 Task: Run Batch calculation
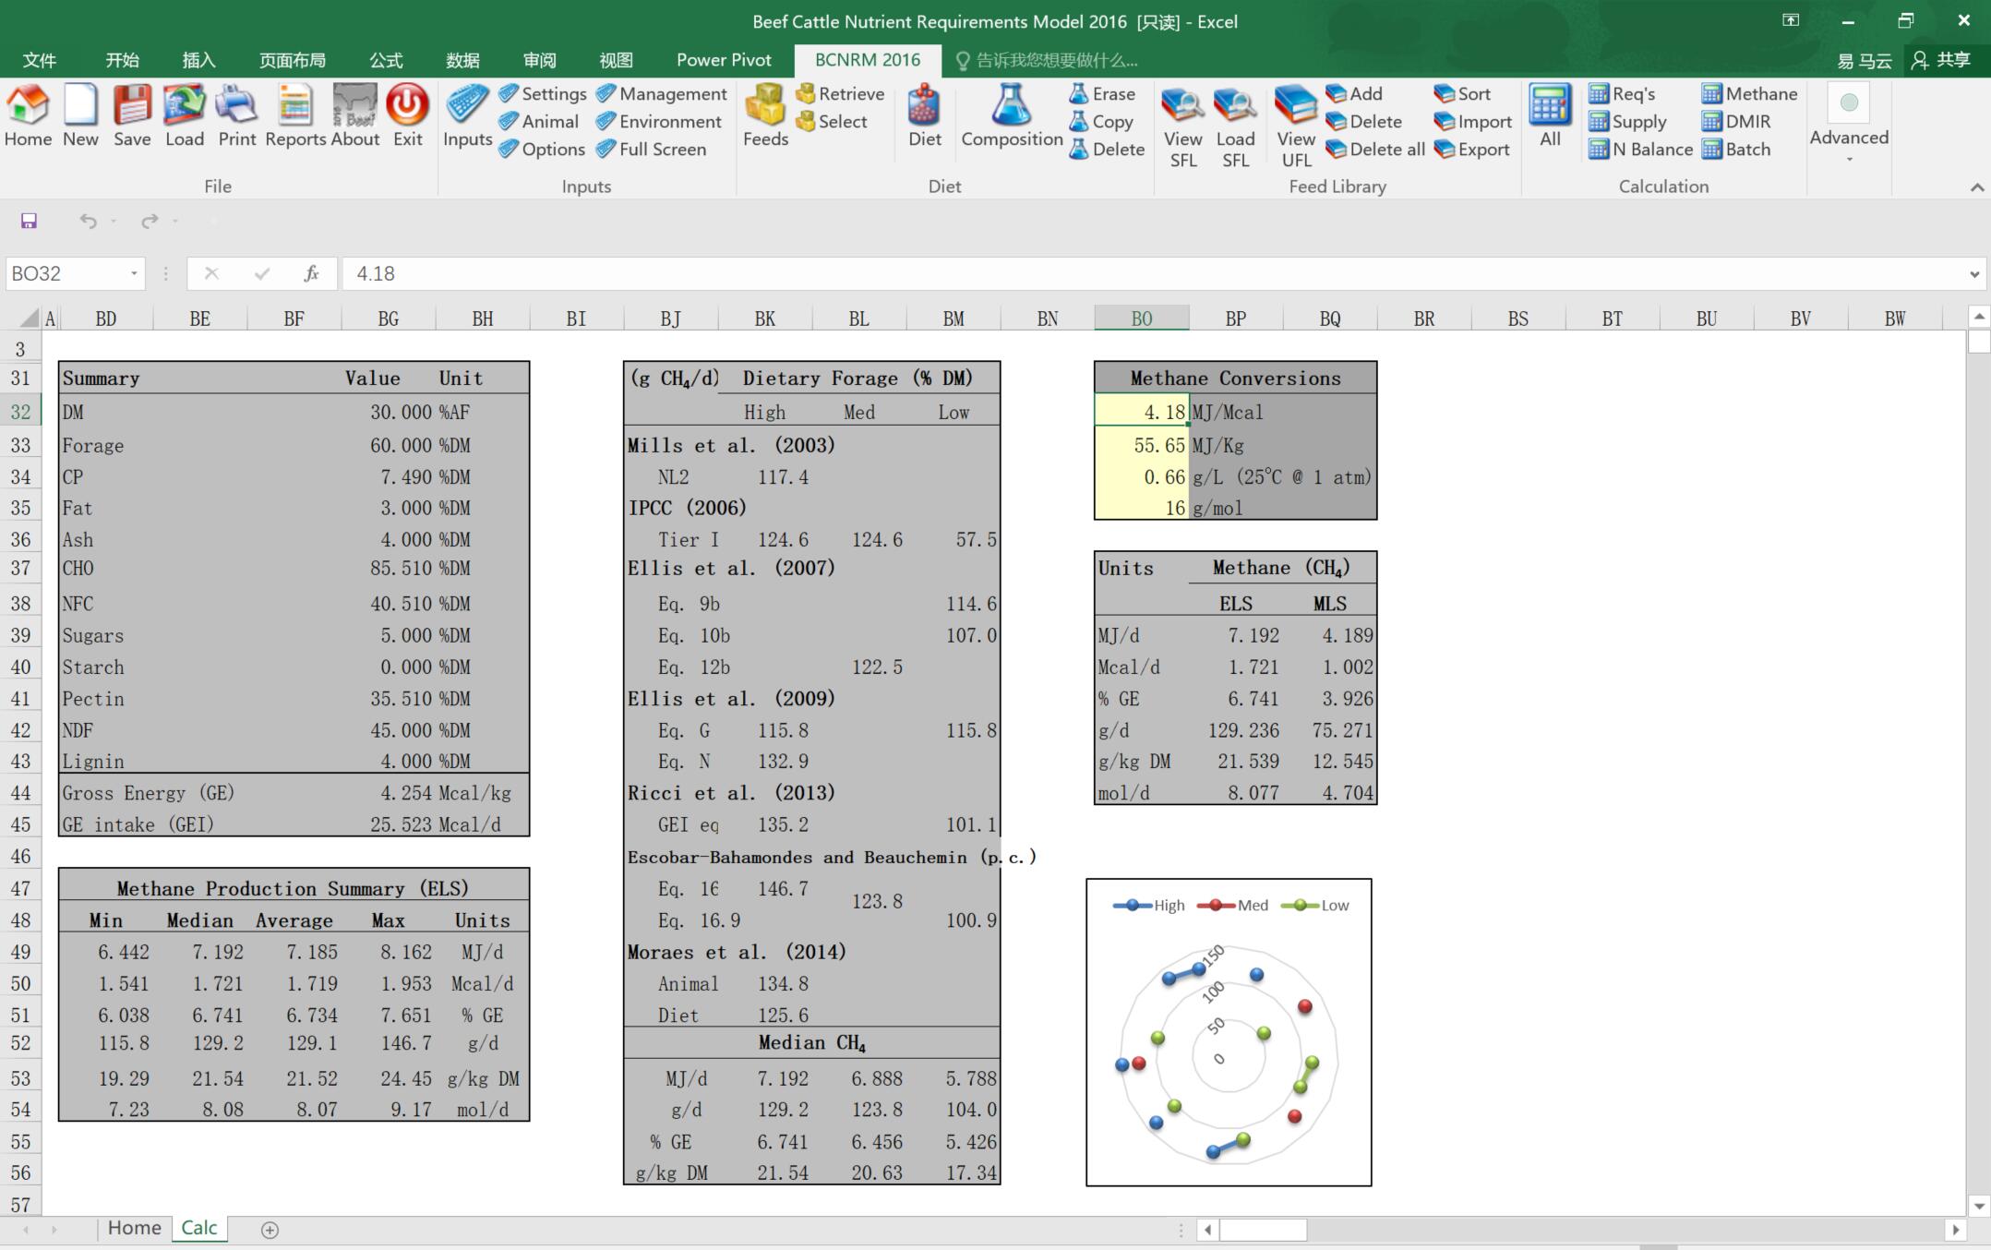pos(1736,149)
